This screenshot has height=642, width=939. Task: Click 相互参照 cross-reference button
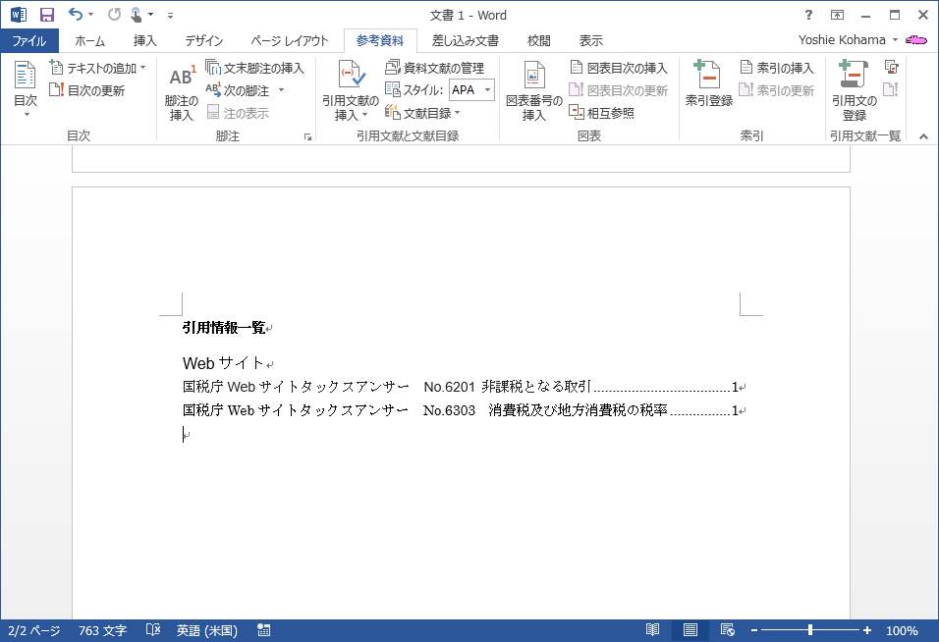click(x=602, y=113)
